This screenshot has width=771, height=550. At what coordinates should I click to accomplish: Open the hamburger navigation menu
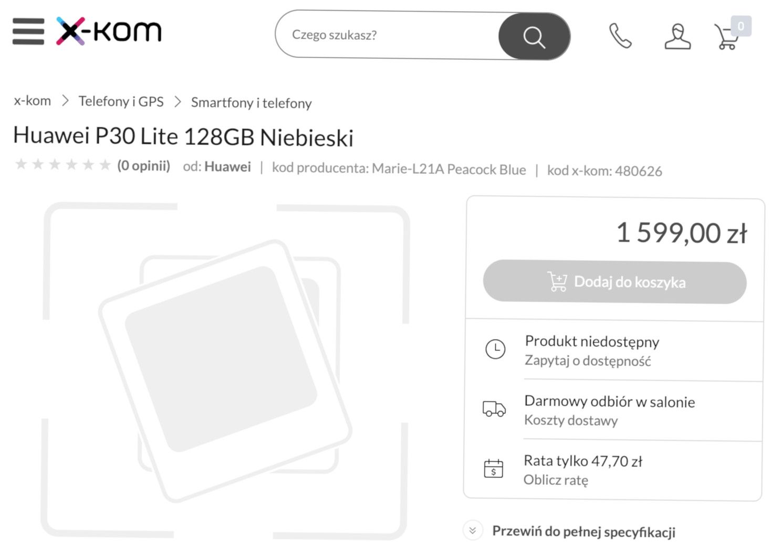[x=28, y=32]
